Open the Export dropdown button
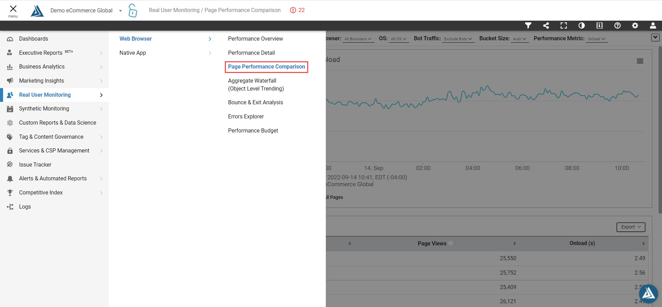 click(x=631, y=227)
